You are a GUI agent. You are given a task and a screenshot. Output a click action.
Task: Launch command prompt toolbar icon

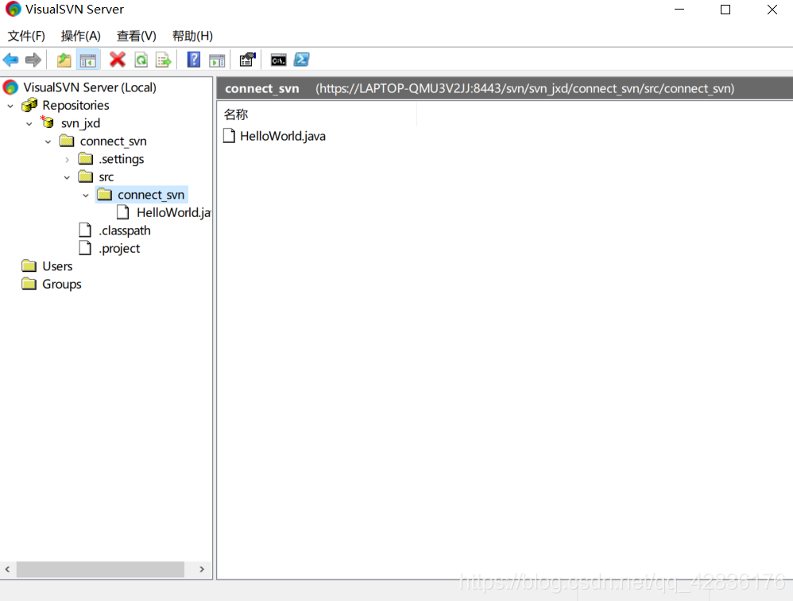click(x=279, y=60)
